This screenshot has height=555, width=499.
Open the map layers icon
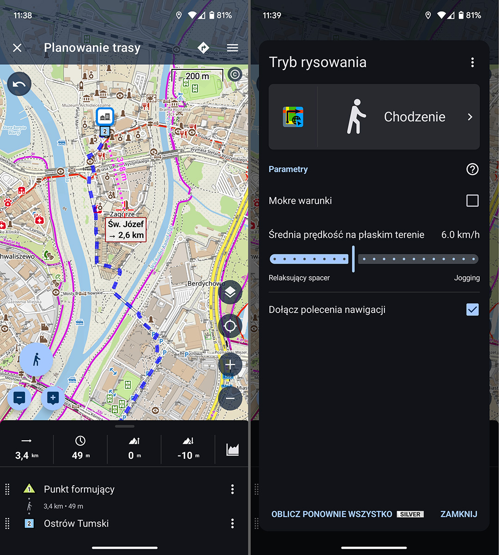[230, 292]
